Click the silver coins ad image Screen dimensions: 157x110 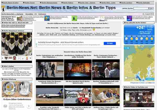(17, 89)
